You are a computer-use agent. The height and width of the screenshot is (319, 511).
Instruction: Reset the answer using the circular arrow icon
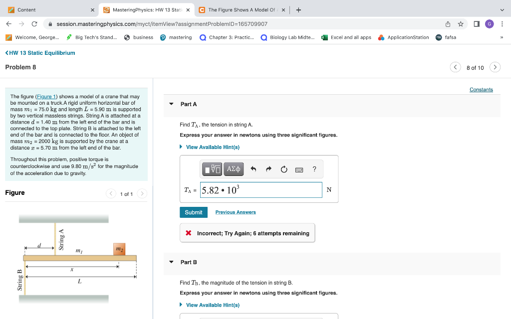tap(283, 169)
